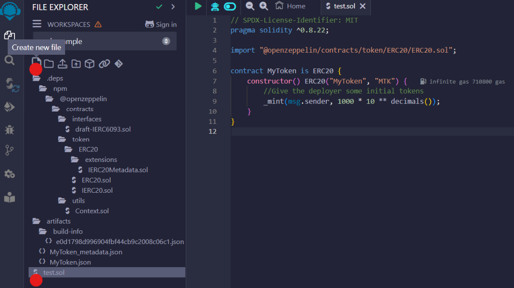Click the Remix logo at top
Image resolution: width=514 pixels, height=288 pixels.
point(10,11)
